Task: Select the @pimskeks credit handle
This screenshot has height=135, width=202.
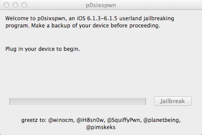Action: [101, 127]
